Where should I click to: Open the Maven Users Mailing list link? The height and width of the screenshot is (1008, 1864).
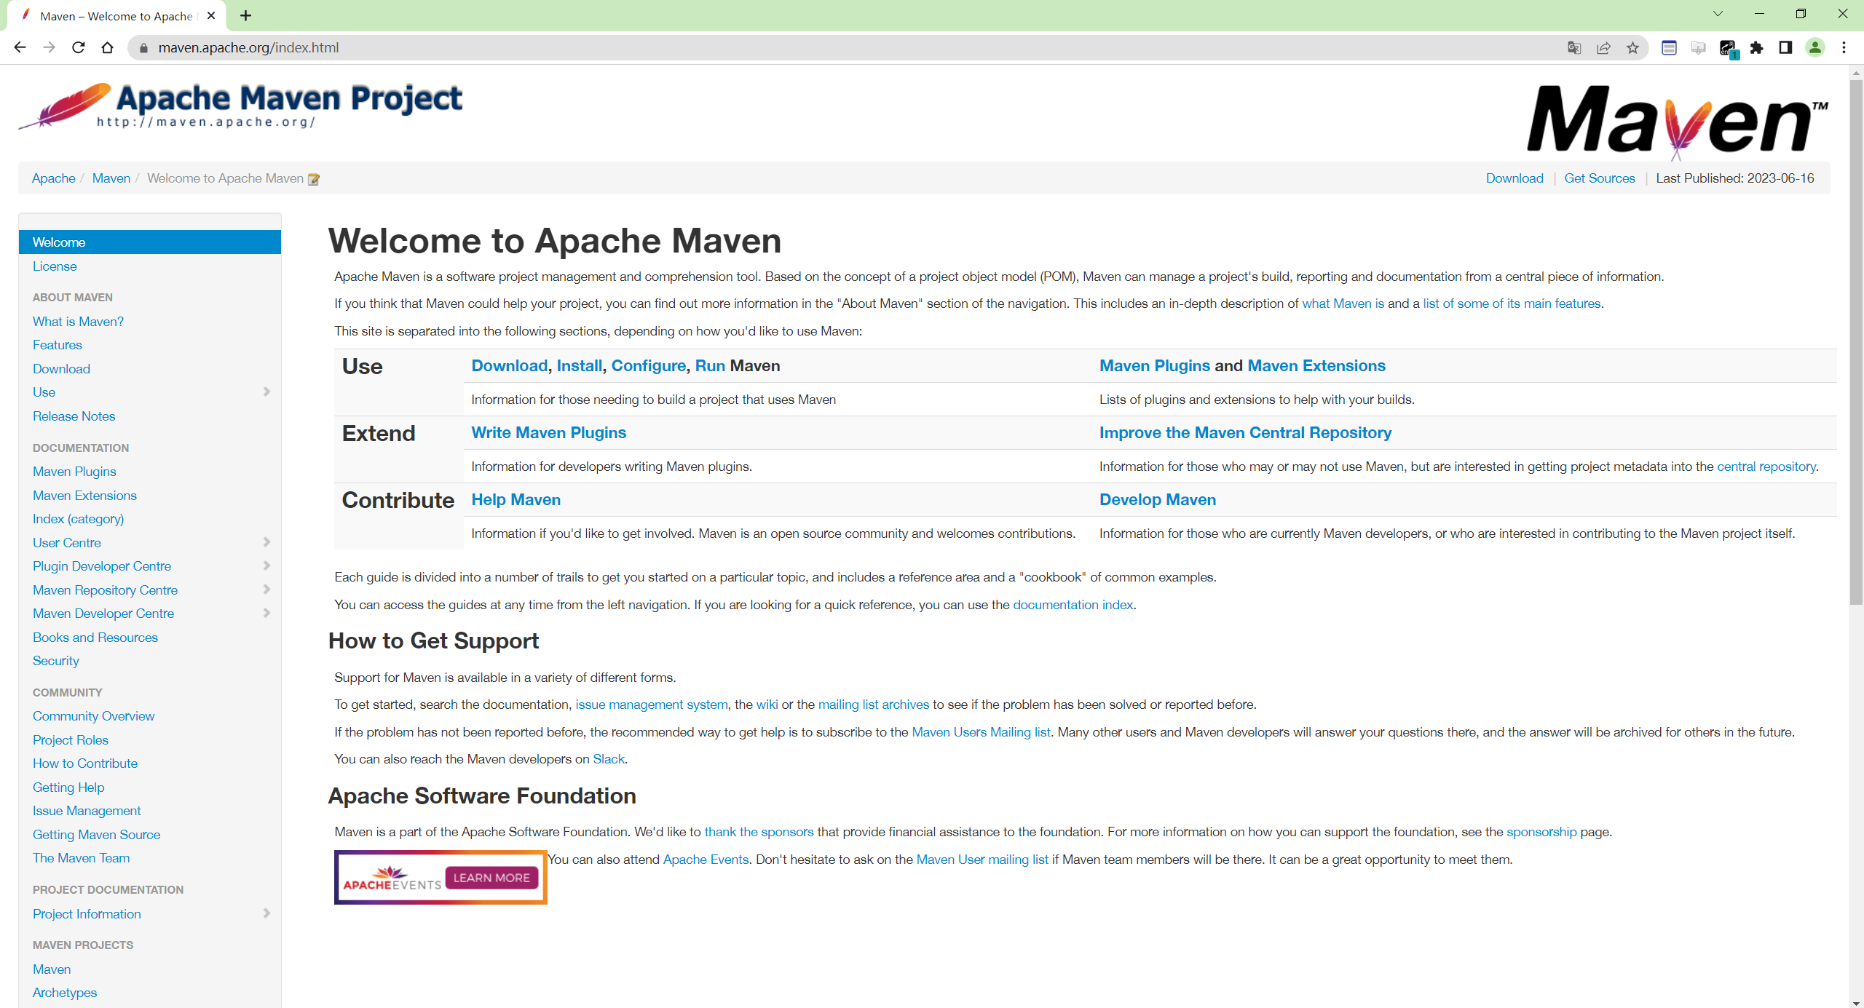click(981, 732)
